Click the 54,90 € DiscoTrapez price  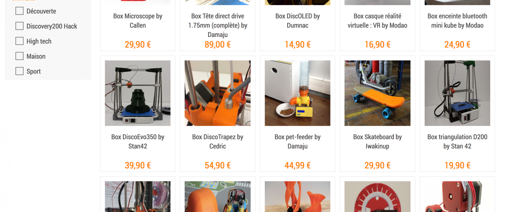218,165
